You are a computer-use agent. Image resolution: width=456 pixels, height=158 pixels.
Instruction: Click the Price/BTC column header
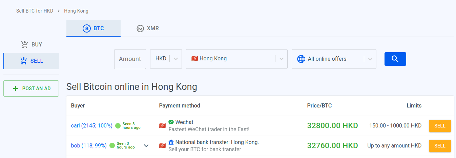[319, 106]
